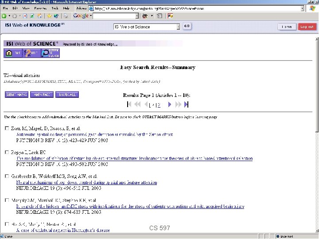
Task: Click inside the Google toolbar search field
Action: [114, 16]
